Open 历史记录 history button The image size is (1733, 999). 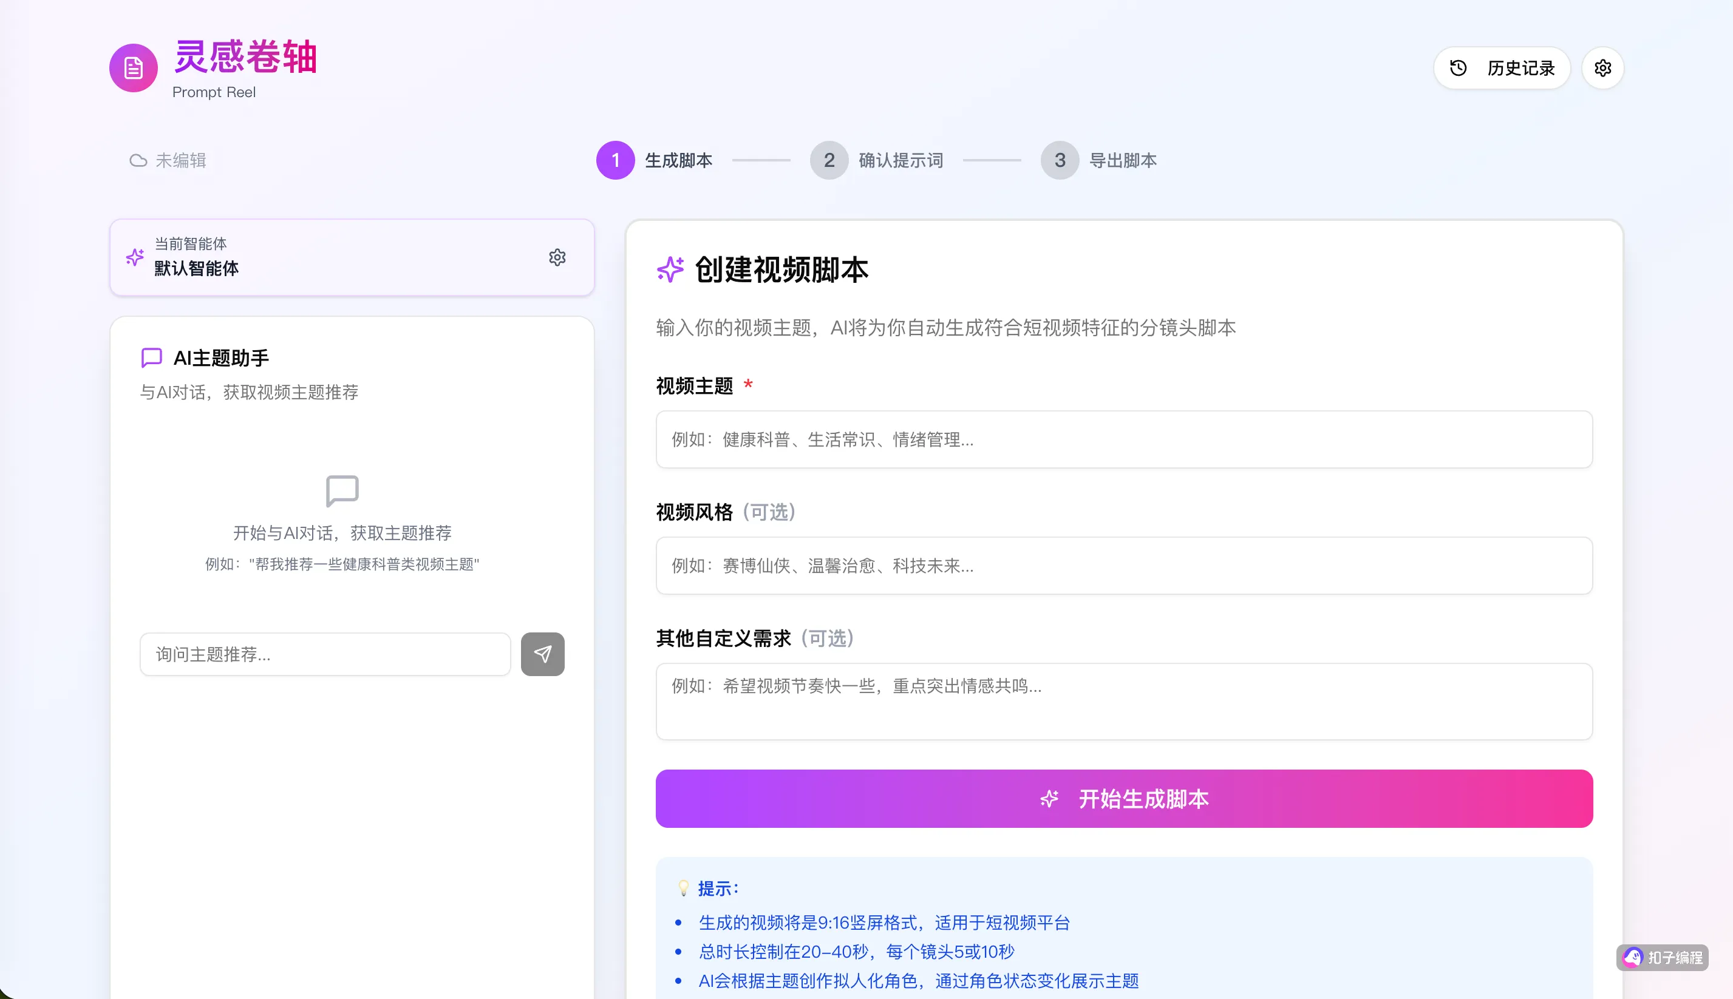(1501, 68)
